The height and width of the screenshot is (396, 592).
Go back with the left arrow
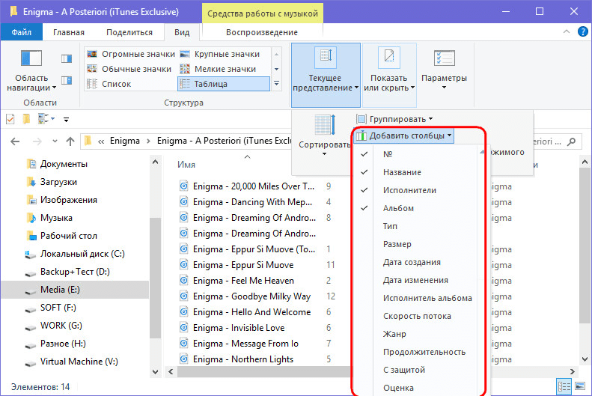coord(15,141)
